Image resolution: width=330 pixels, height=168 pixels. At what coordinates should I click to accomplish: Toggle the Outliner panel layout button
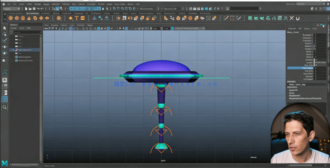5,99
